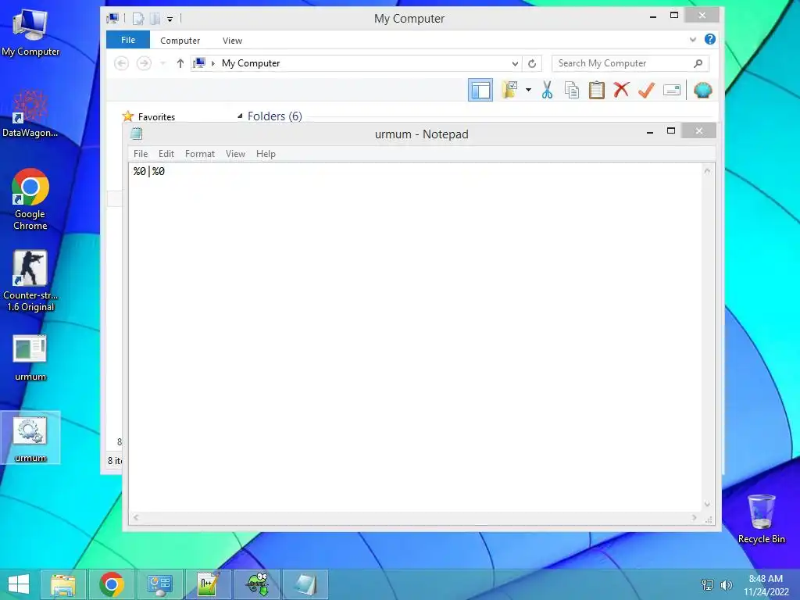
Task: Click the Rename field icon in toolbar
Action: pyautogui.click(x=671, y=91)
